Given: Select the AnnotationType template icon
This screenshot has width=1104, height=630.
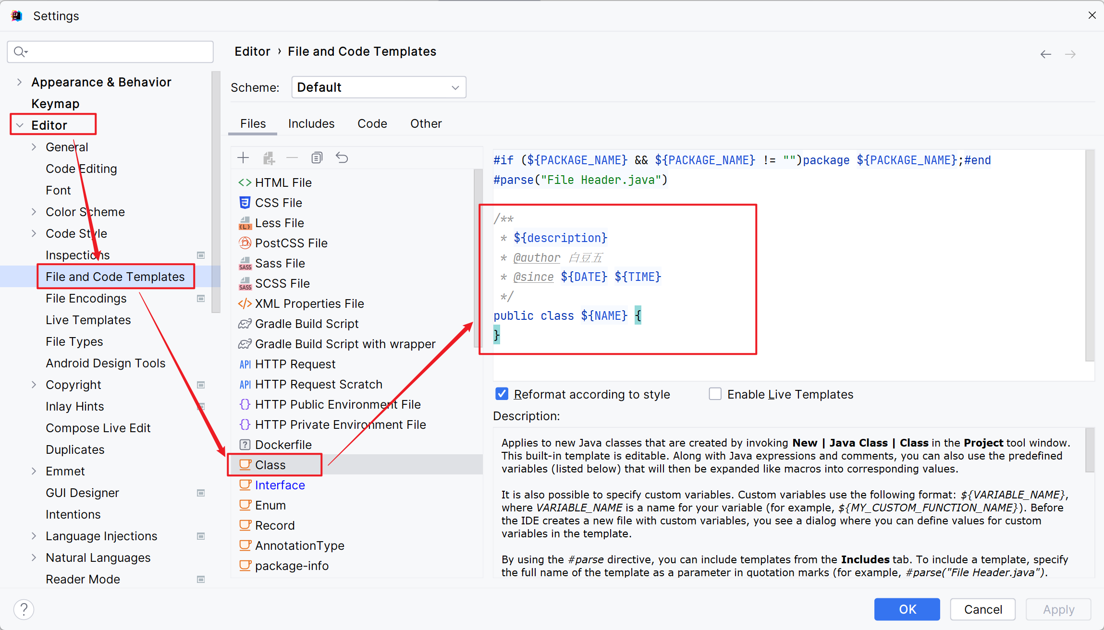Looking at the screenshot, I should click(245, 545).
